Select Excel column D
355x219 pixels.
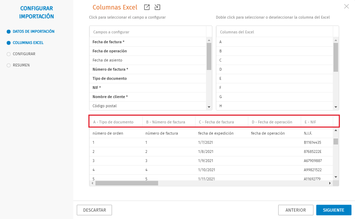pyautogui.click(x=275, y=69)
